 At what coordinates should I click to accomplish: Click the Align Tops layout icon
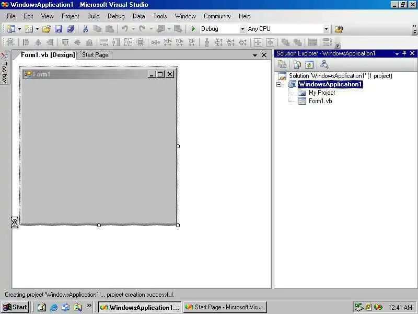point(65,42)
